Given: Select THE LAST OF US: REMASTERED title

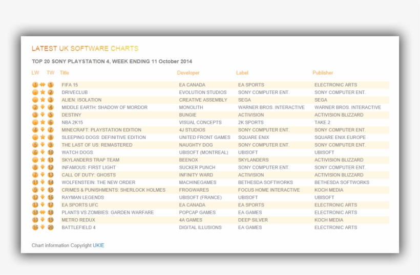Looking at the screenshot, I should pos(97,145).
